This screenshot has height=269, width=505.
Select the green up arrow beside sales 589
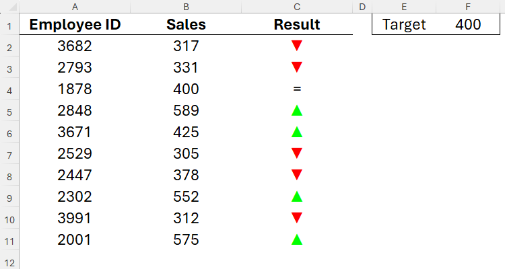coord(297,110)
